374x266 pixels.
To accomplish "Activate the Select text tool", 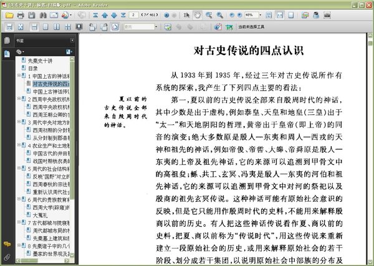I will click(x=186, y=15).
